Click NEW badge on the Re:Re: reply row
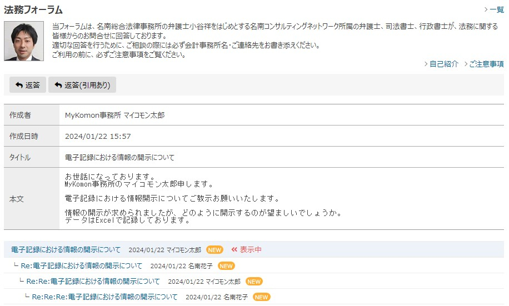The image size is (509, 306). [254, 282]
